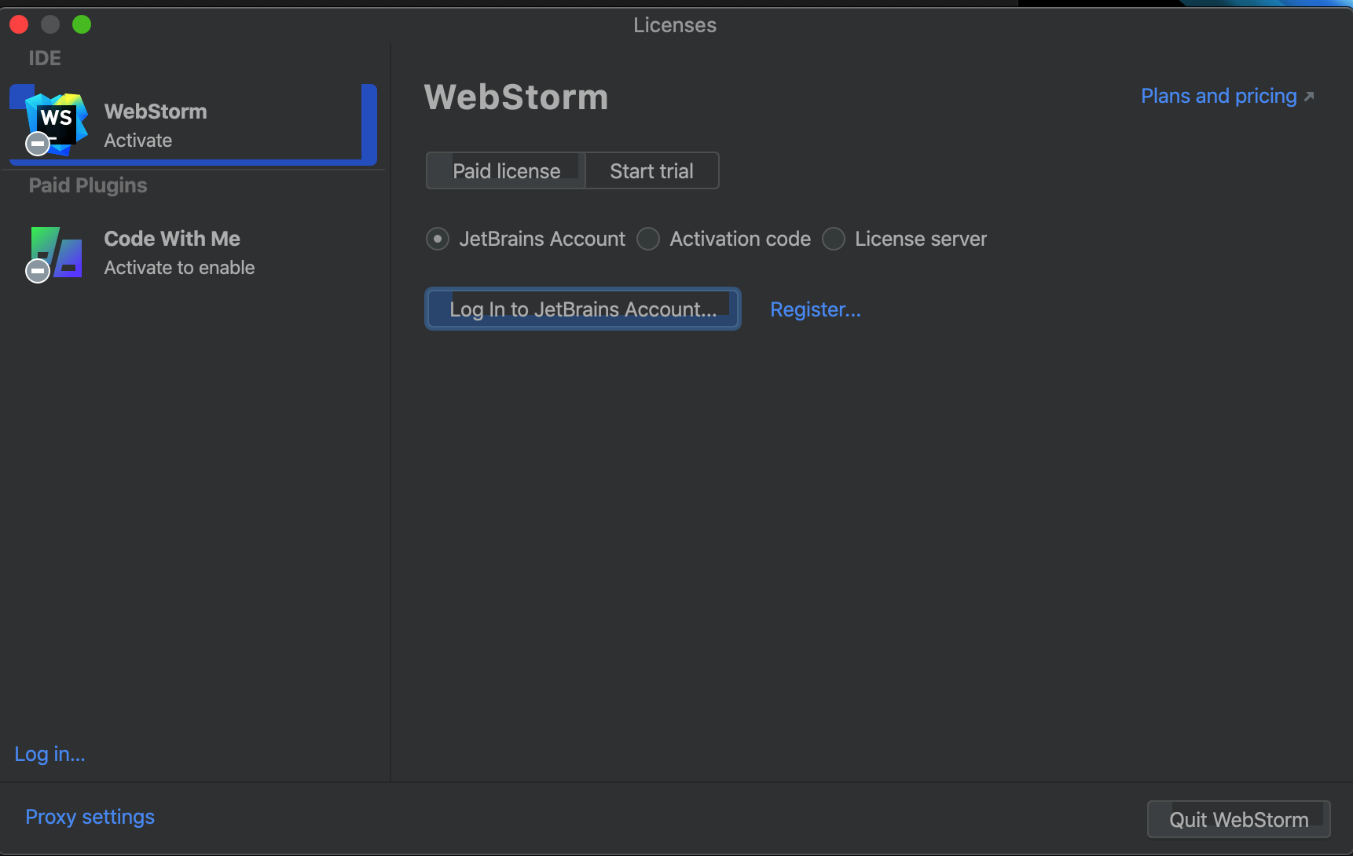
Task: Click the Code With Me plugin icon
Action: [x=57, y=250]
